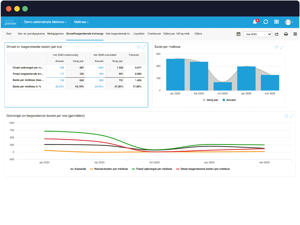The image size is (300, 225).
Task: Click the 993 cumulative actual value
Action: (x=101, y=74)
